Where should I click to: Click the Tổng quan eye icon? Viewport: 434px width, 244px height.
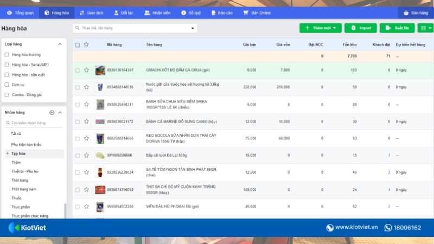[9, 12]
